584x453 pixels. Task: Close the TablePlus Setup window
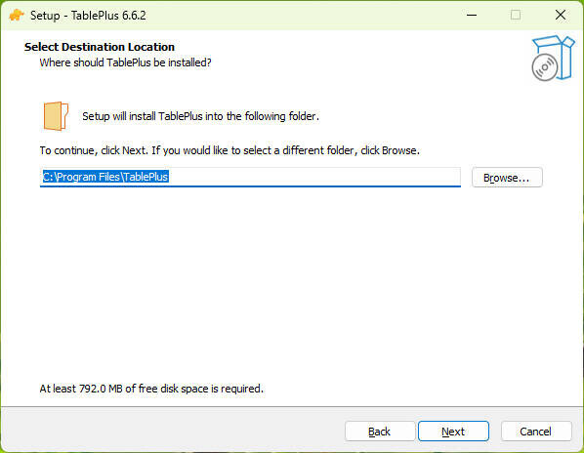(x=561, y=16)
